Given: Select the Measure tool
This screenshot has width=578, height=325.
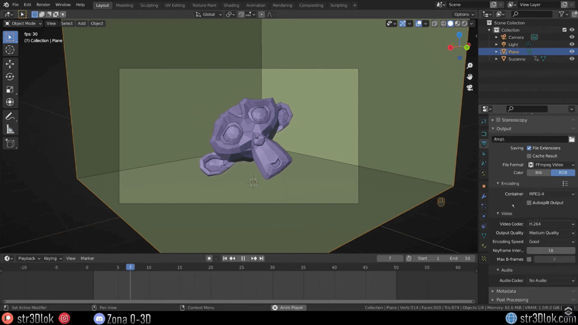Looking at the screenshot, I should (x=10, y=129).
